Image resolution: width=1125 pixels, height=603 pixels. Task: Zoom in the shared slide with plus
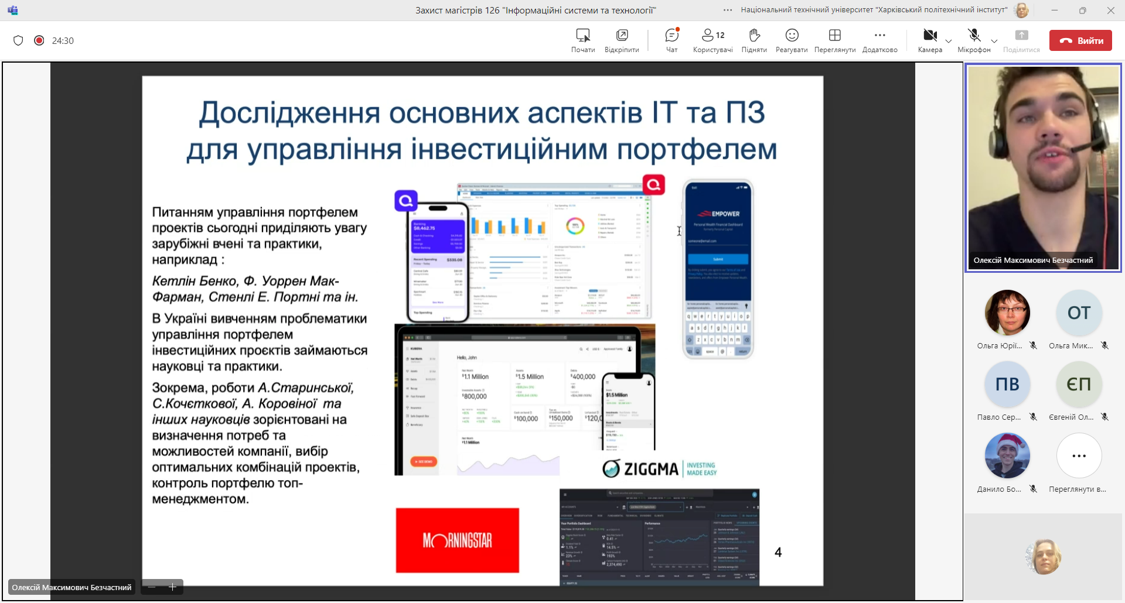tap(173, 587)
